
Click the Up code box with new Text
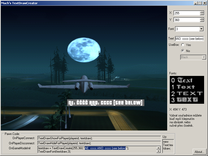[x=168, y=145]
